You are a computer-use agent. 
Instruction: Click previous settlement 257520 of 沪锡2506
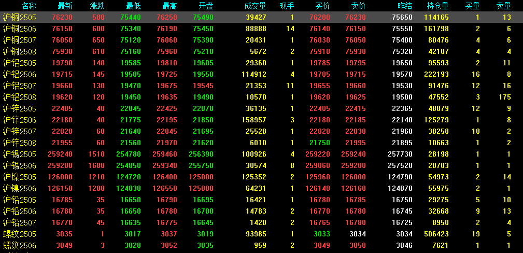pos(400,165)
